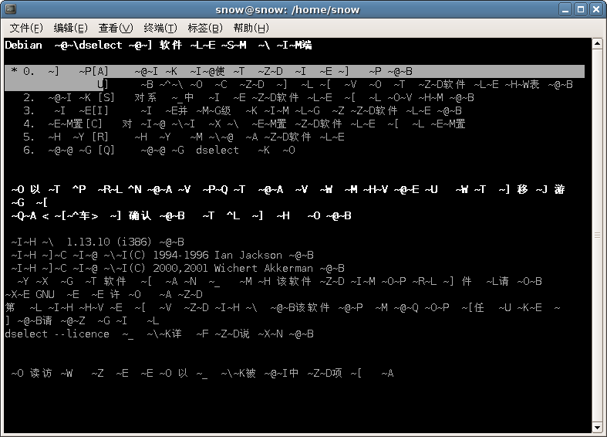This screenshot has width=607, height=437.
Task: Select dselect menu row 6 [Q]
Action: pos(159,151)
